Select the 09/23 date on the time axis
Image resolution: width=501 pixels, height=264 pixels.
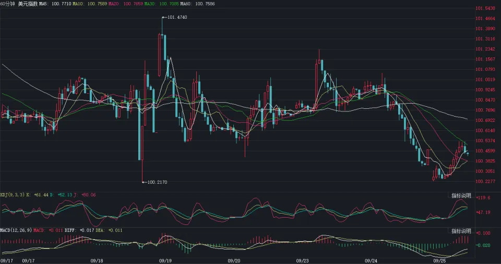[303, 260]
